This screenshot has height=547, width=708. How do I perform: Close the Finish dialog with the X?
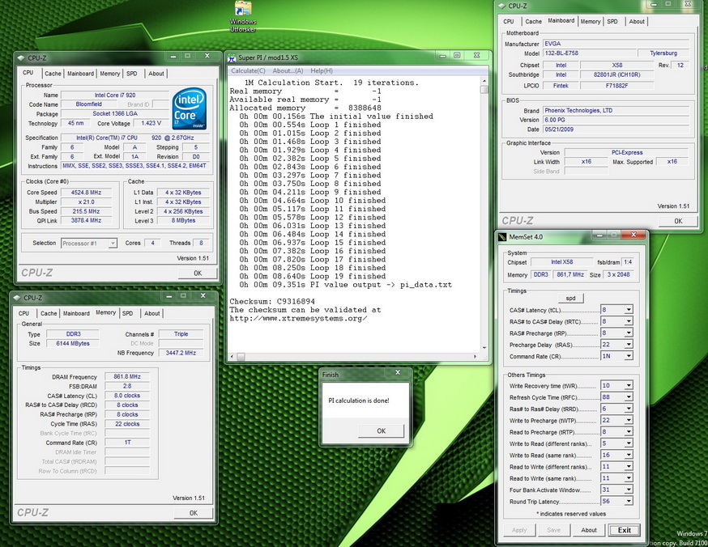pos(398,372)
